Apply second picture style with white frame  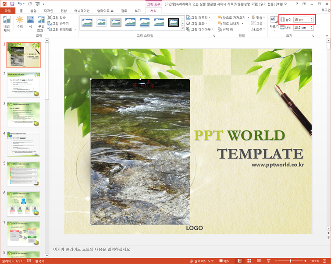click(101, 22)
